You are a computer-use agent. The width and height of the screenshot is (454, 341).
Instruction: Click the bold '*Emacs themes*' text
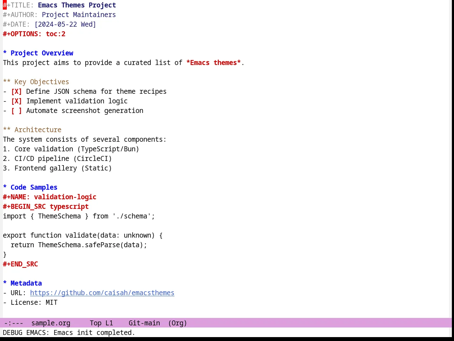pos(214,63)
